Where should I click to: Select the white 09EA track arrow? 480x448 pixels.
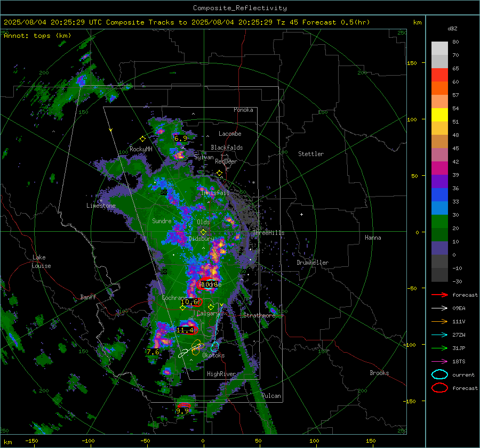[x=439, y=308]
